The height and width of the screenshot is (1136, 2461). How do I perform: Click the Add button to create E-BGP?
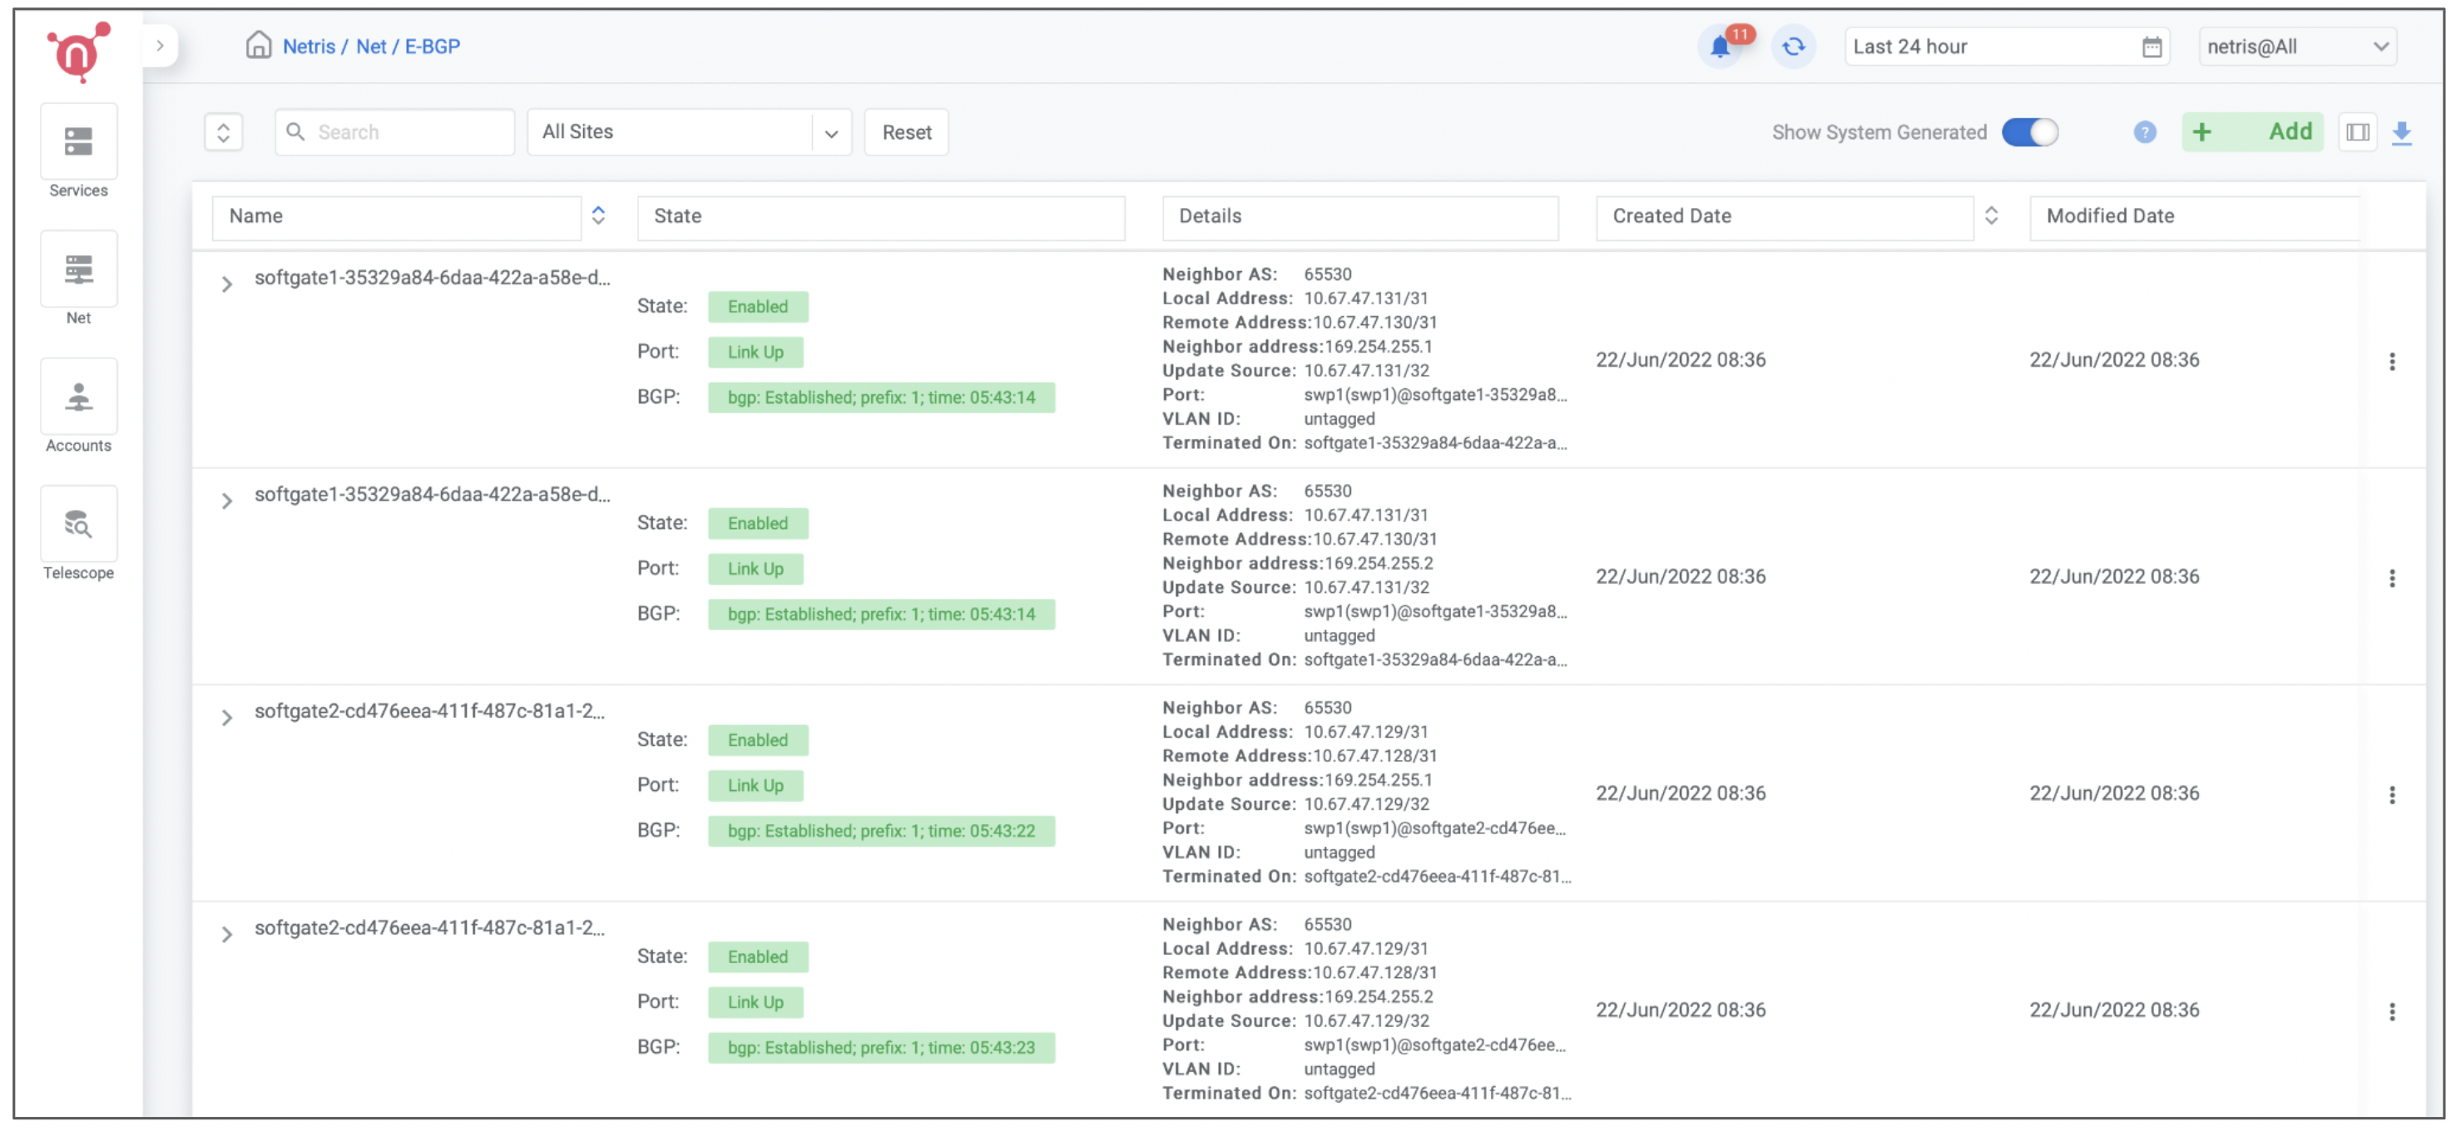click(x=2253, y=131)
